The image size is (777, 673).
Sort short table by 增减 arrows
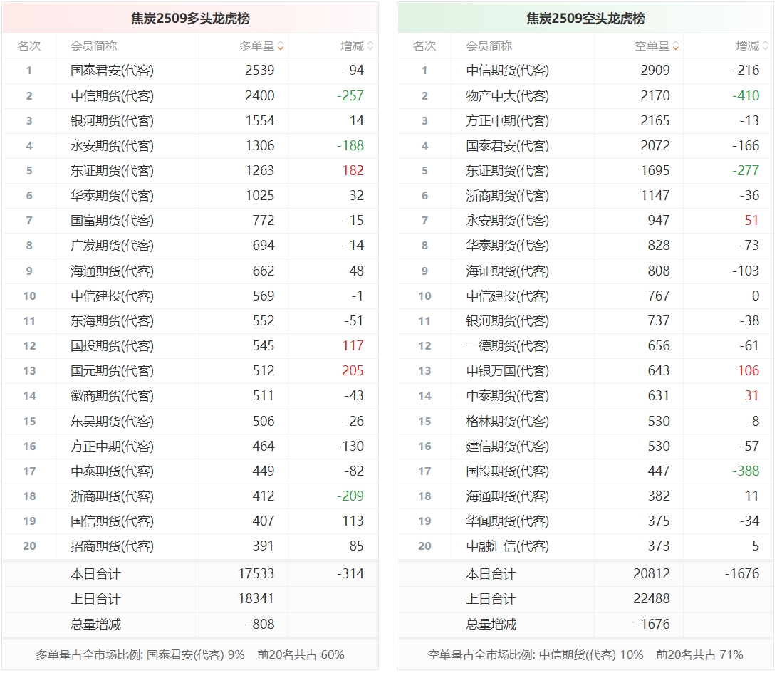coord(766,46)
